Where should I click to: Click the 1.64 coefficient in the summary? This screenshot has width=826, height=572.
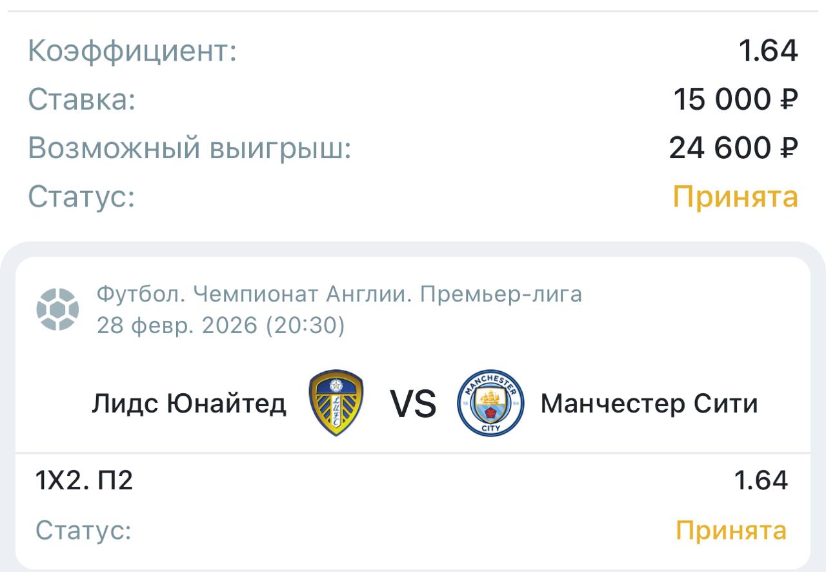point(768,51)
